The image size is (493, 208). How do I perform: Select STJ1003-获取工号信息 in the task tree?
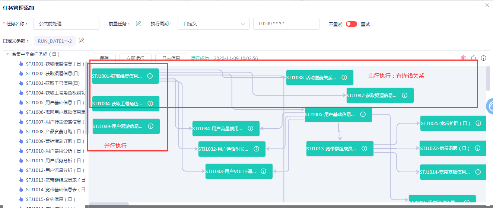(53, 83)
